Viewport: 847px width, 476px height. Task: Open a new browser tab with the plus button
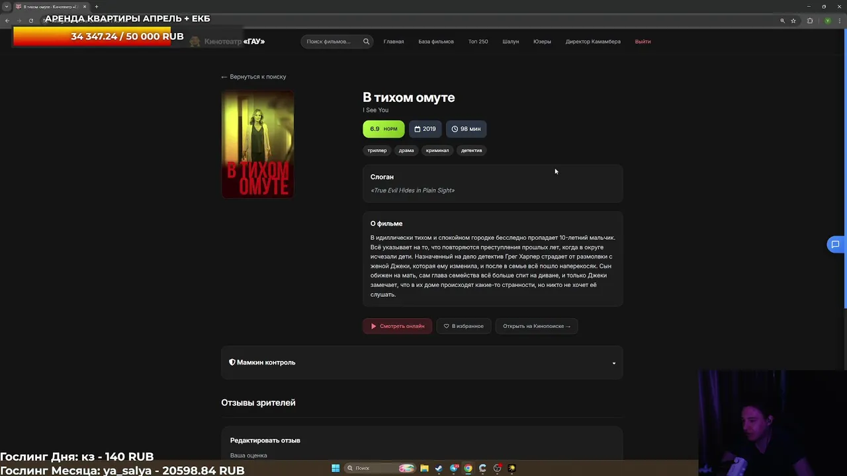coord(96,7)
